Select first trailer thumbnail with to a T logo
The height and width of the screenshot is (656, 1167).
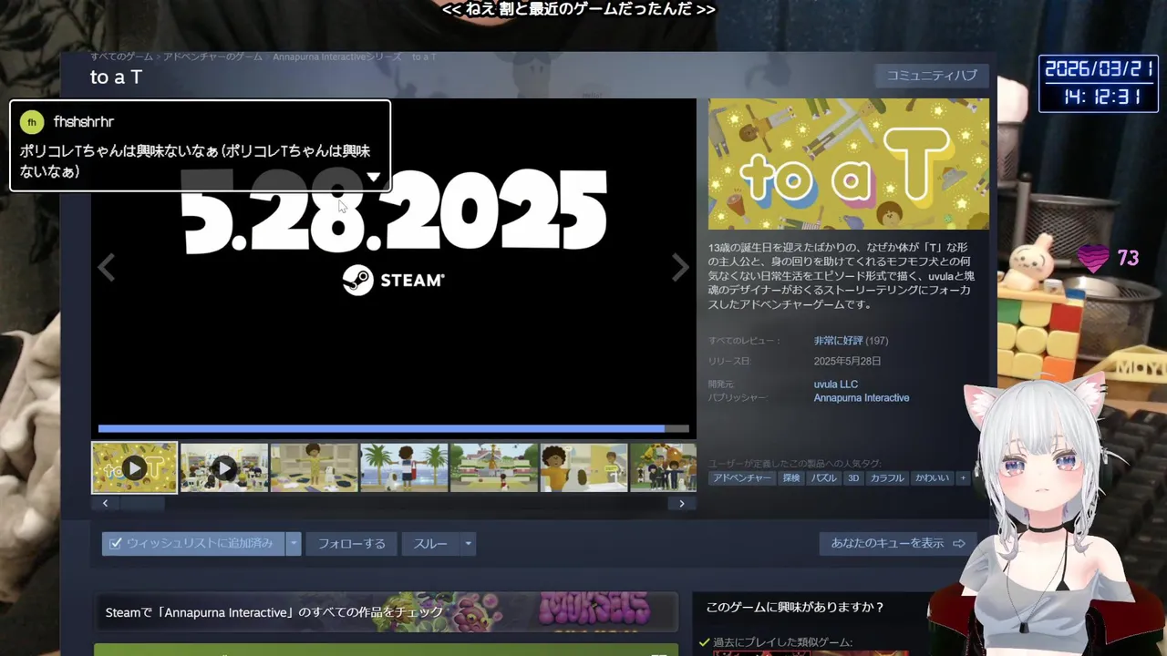[134, 467]
